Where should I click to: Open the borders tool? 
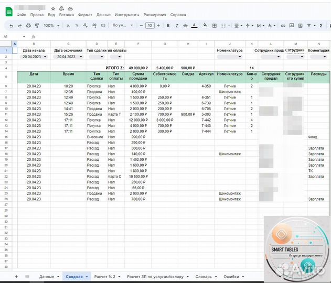point(214,26)
